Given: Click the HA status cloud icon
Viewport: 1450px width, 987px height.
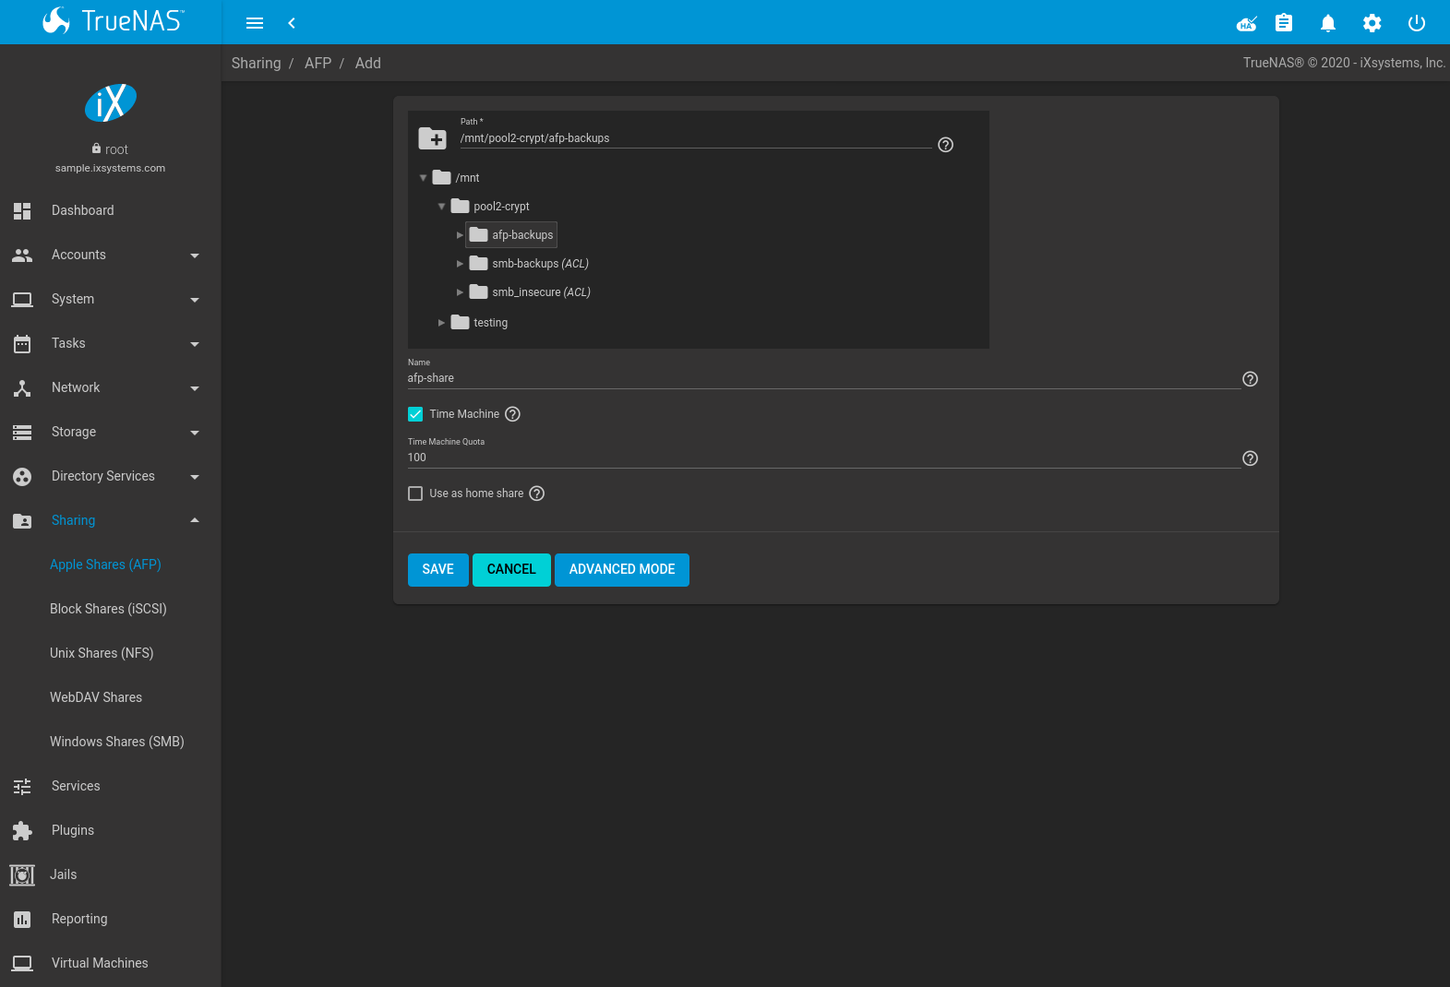Looking at the screenshot, I should click(1247, 23).
